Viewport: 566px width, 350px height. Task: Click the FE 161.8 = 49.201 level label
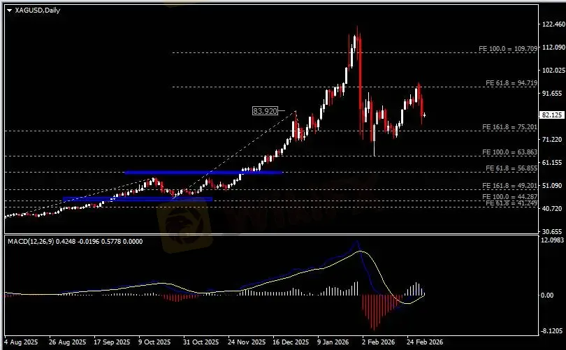click(x=509, y=186)
